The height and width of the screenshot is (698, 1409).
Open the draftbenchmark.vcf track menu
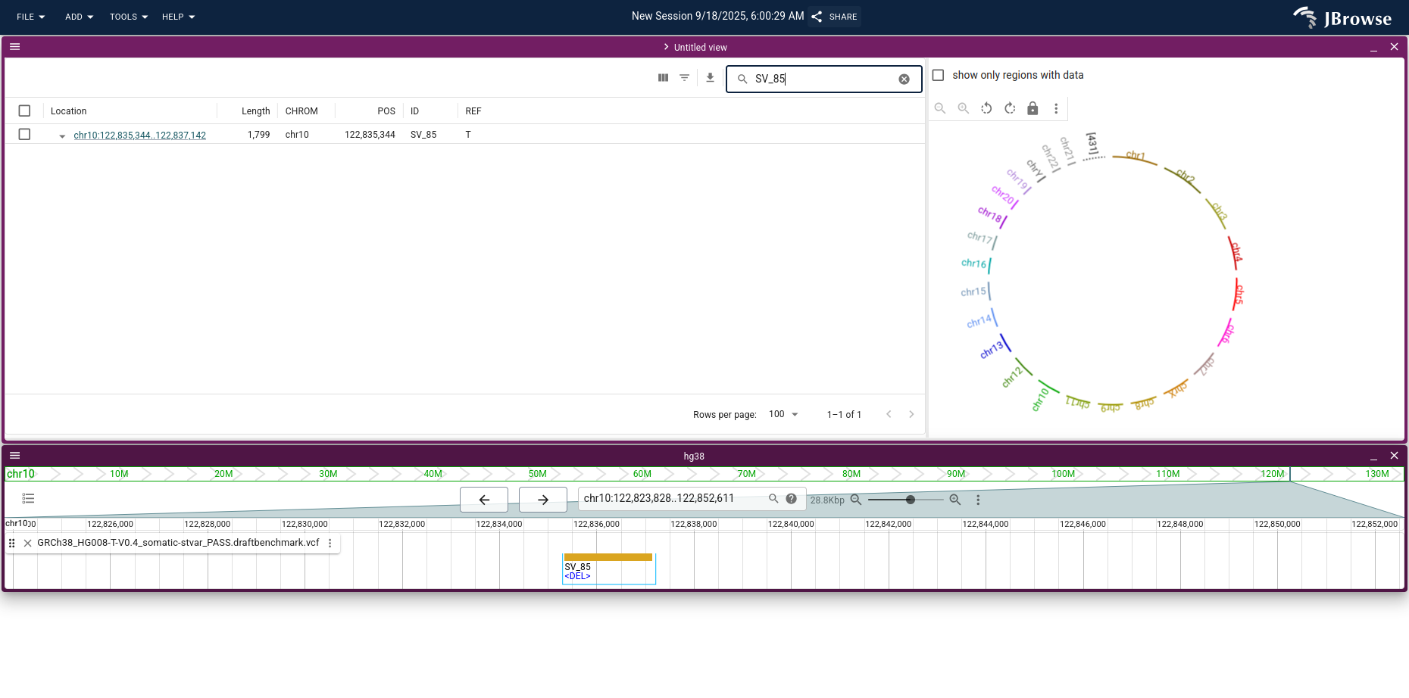point(330,544)
